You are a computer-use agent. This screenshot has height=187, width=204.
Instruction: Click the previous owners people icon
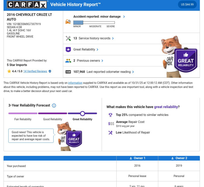tap(68, 61)
